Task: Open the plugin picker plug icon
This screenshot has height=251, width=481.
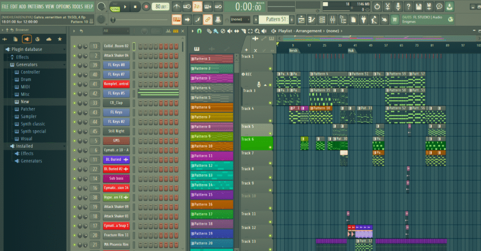Action: 364,20
